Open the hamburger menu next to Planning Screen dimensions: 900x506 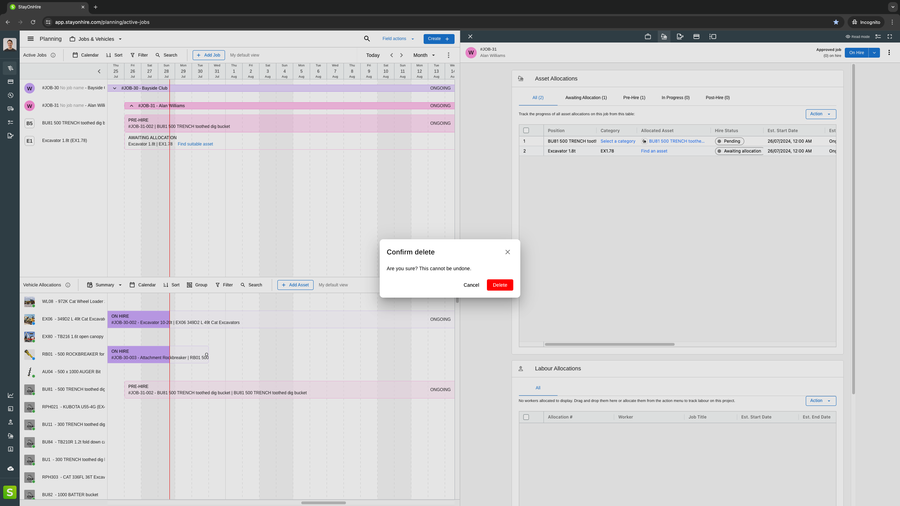[x=31, y=39]
